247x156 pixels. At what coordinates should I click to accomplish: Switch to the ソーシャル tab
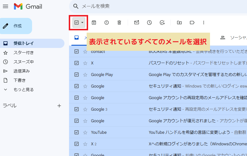click(x=233, y=38)
